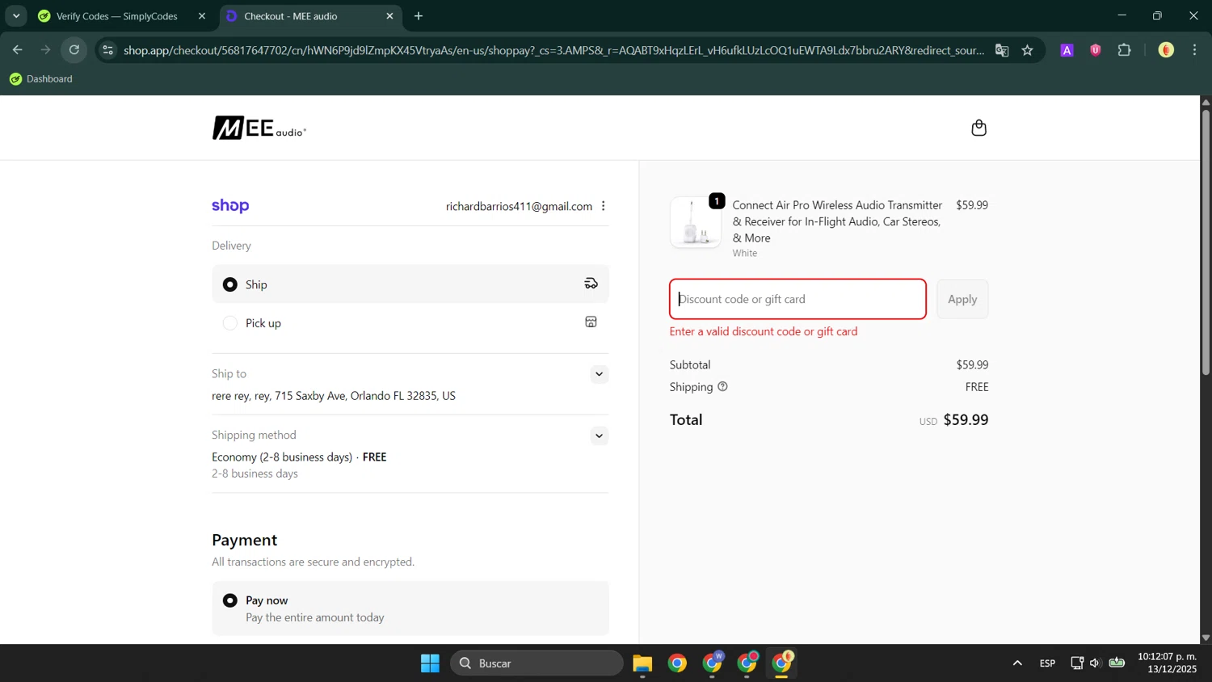Open the Windows Start menu
Screen dimensions: 1212x682
pos(430,663)
